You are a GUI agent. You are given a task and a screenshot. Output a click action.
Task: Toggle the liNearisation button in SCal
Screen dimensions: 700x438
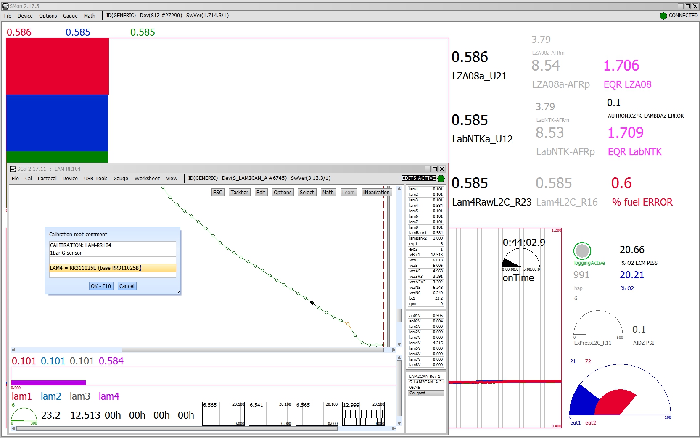[x=376, y=193]
